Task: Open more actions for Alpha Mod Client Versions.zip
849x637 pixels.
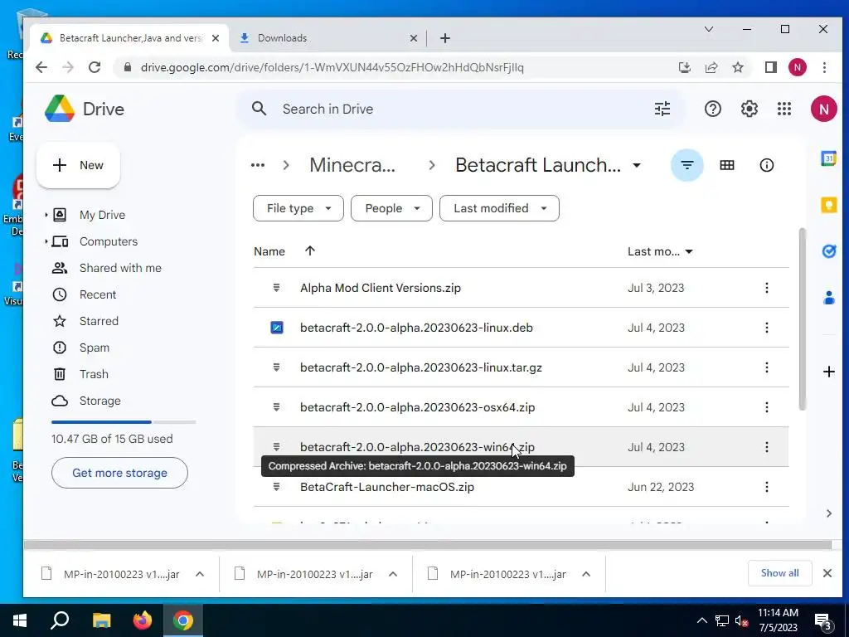Action: [767, 288]
